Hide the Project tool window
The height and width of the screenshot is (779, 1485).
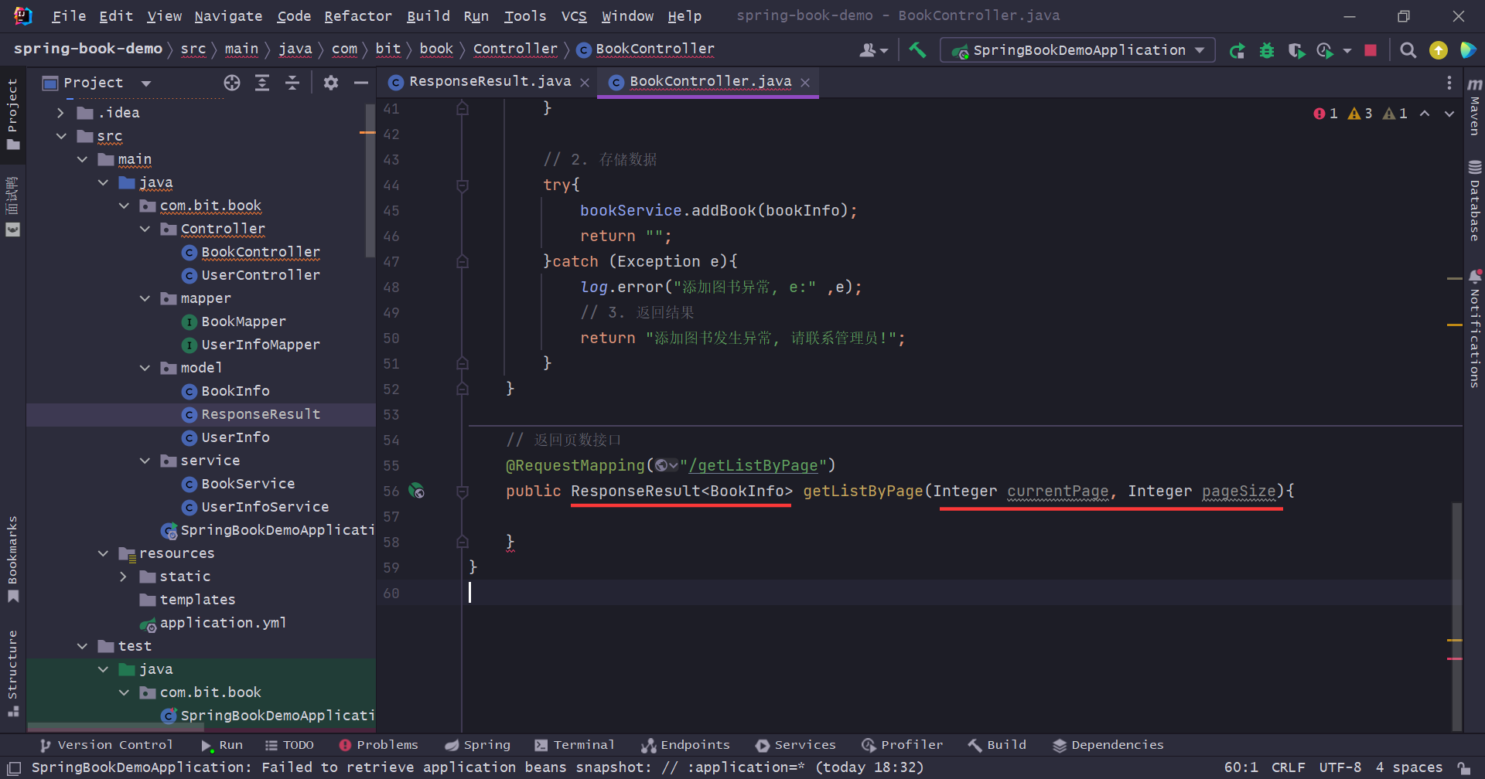360,83
